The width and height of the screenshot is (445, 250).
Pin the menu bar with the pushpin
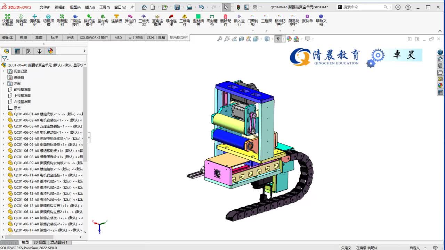(132, 7)
